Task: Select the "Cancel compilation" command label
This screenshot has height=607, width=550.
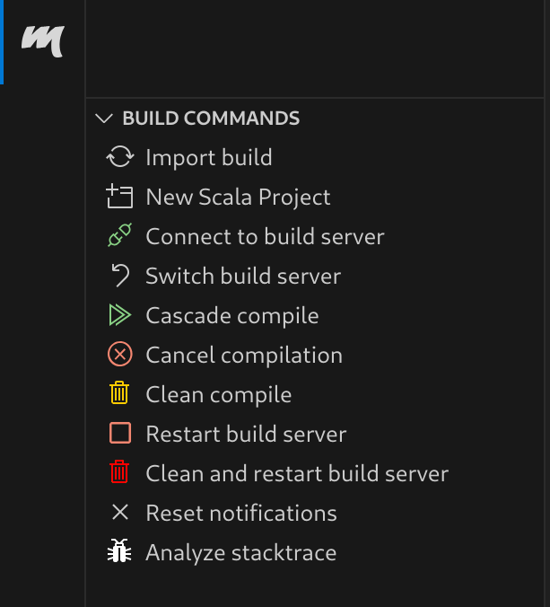Action: point(244,356)
